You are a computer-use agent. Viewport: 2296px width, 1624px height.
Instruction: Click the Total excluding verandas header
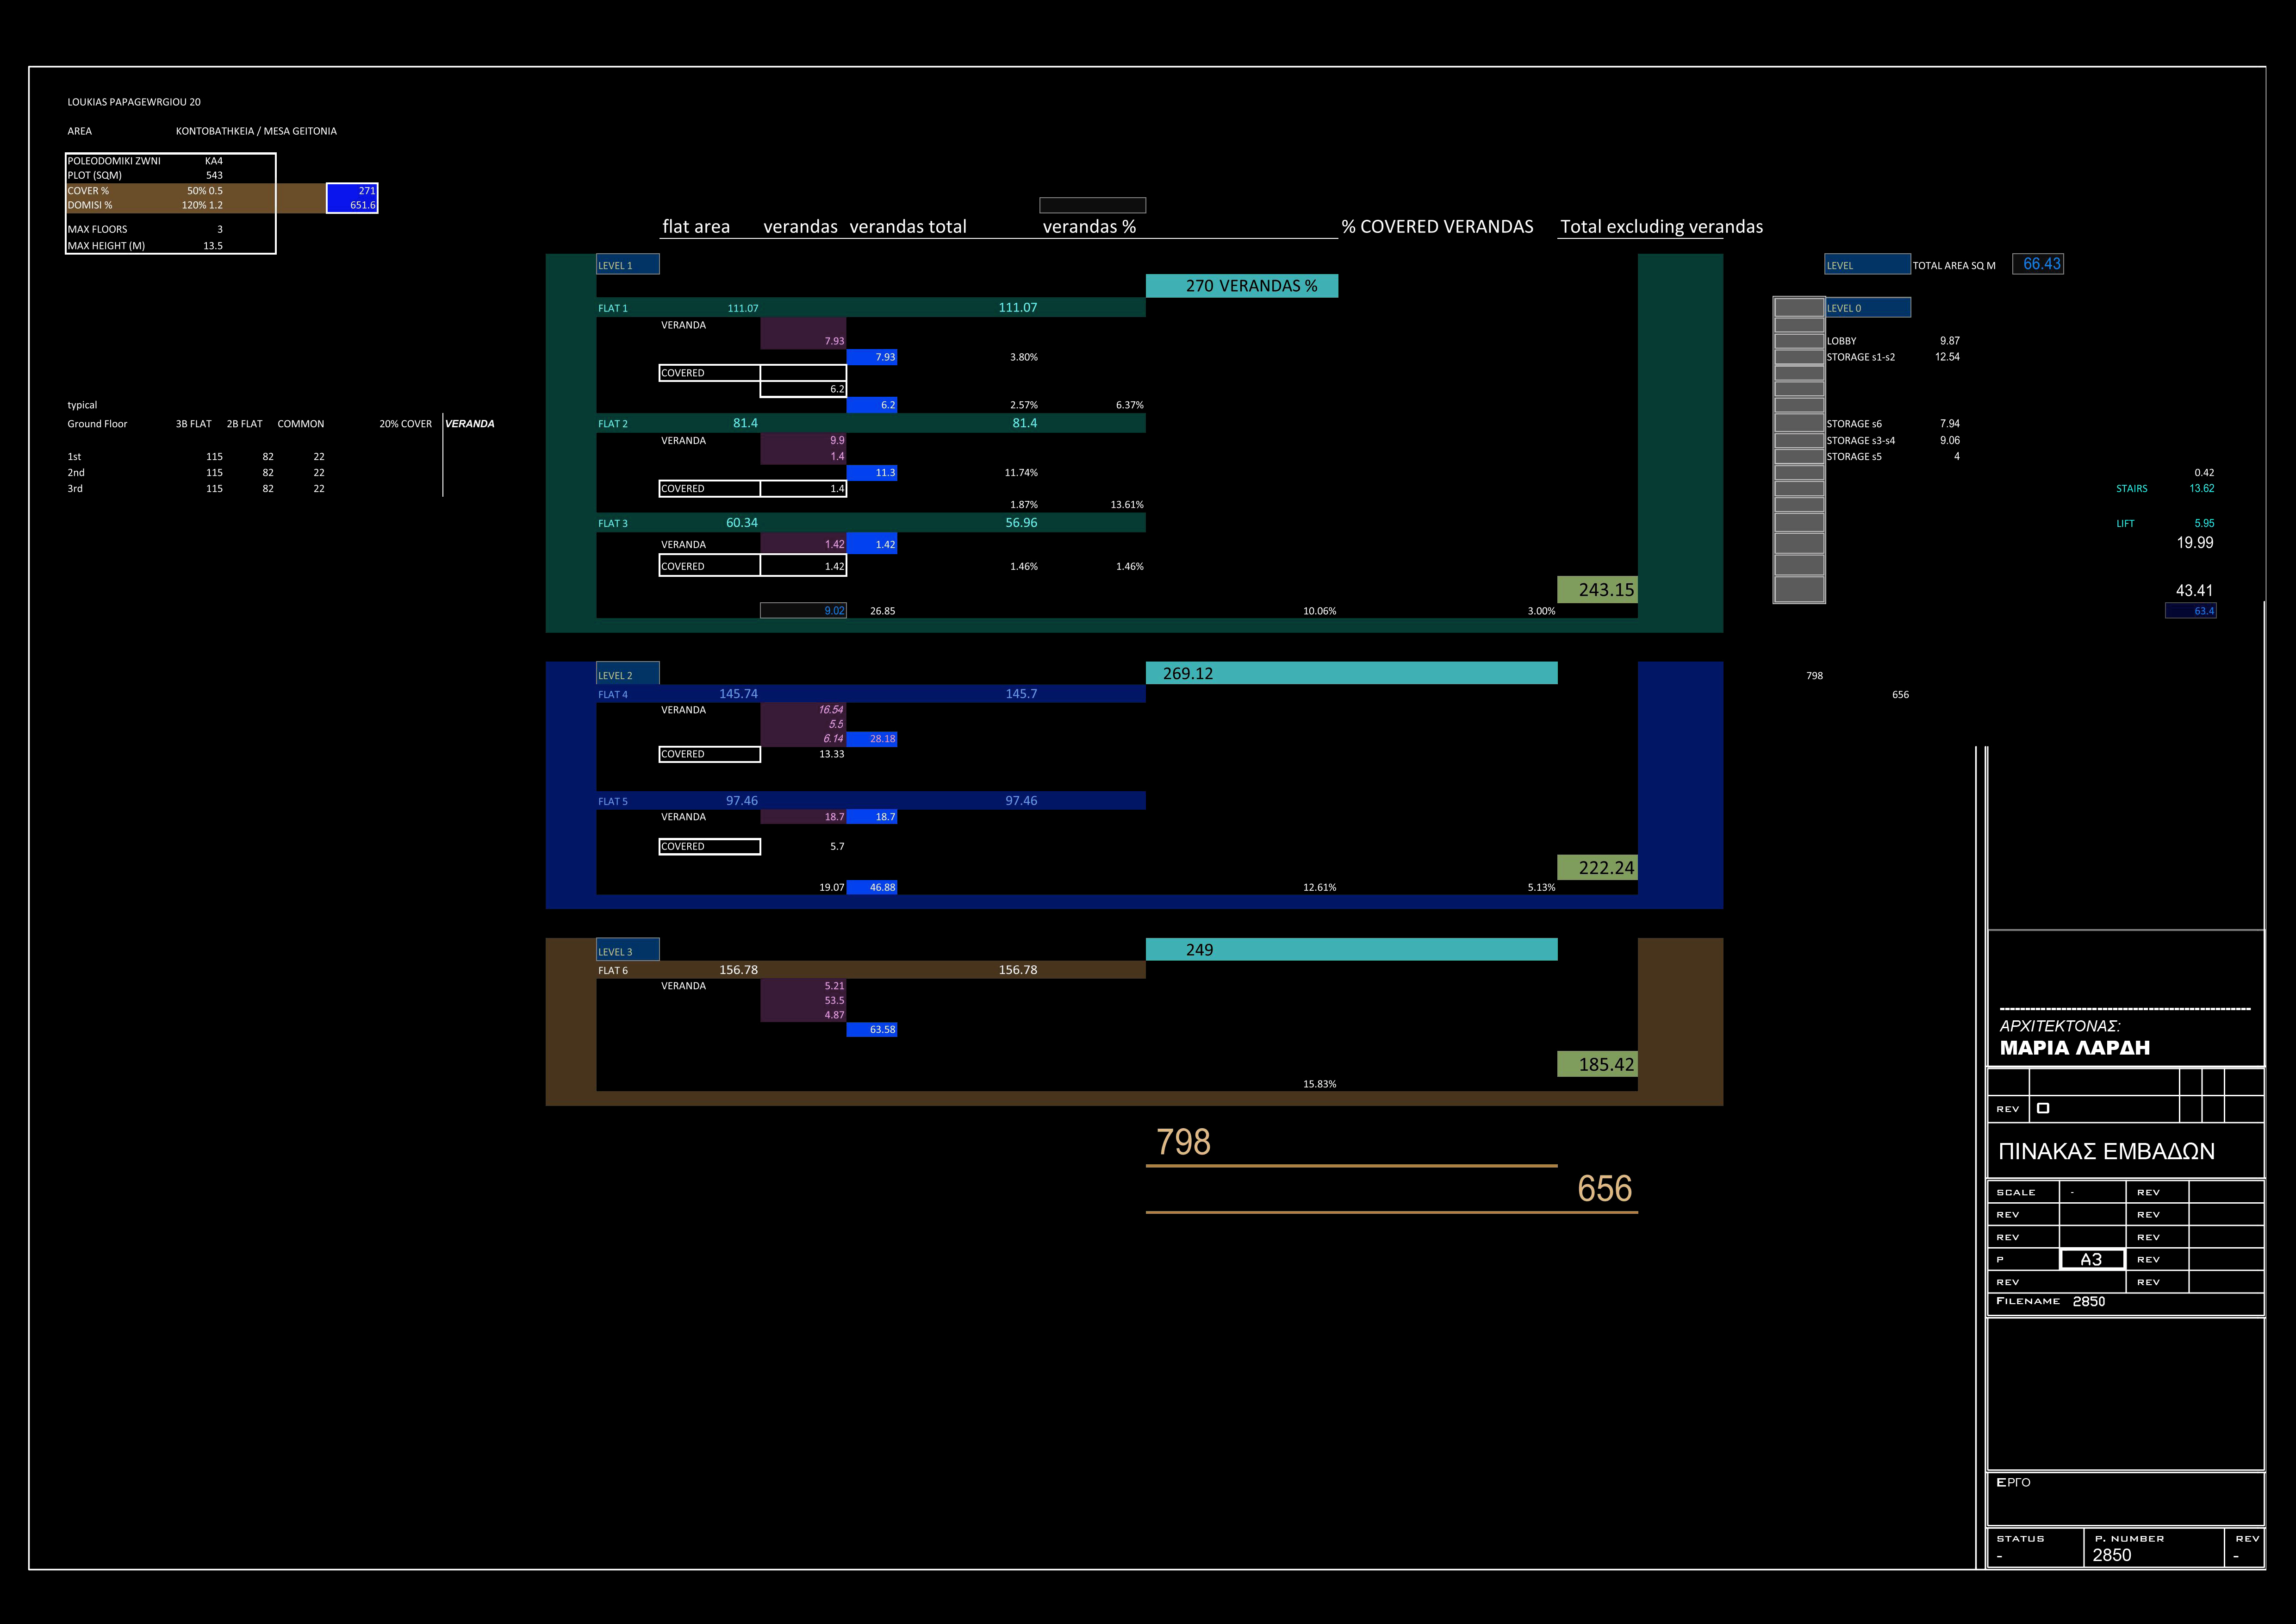1661,227
